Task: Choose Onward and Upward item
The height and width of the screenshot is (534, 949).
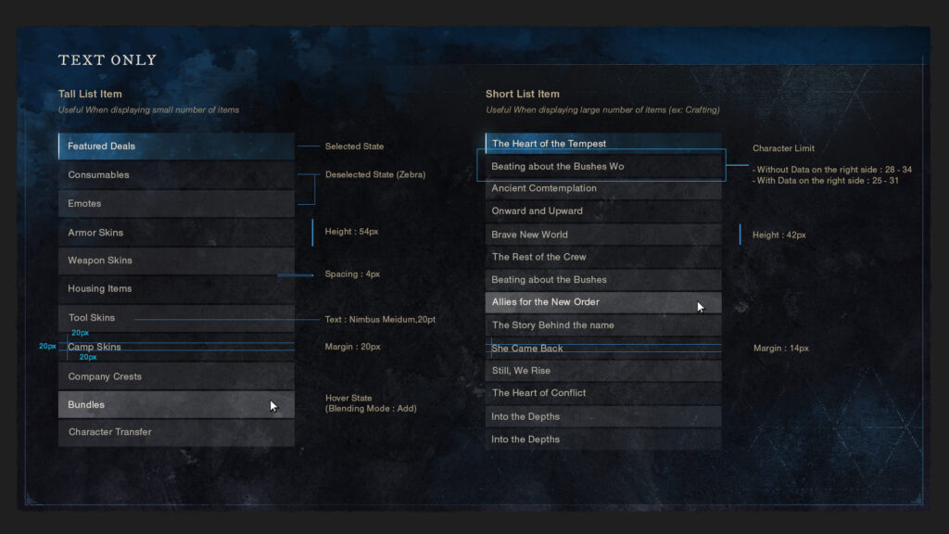Action: (x=603, y=211)
